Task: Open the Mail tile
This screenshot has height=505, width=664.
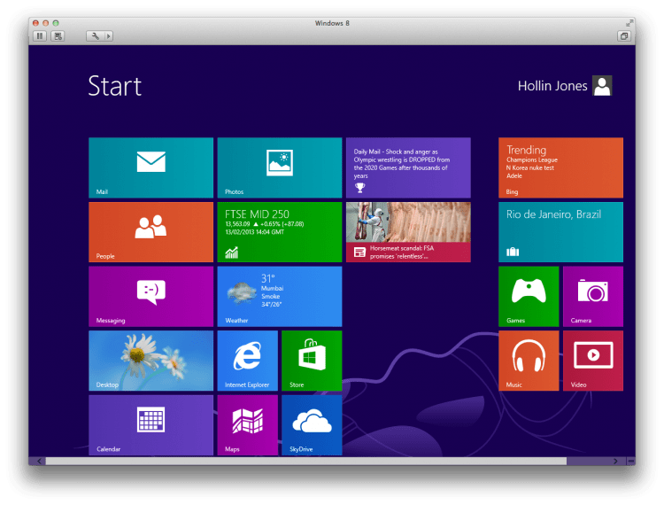Action: pos(151,167)
